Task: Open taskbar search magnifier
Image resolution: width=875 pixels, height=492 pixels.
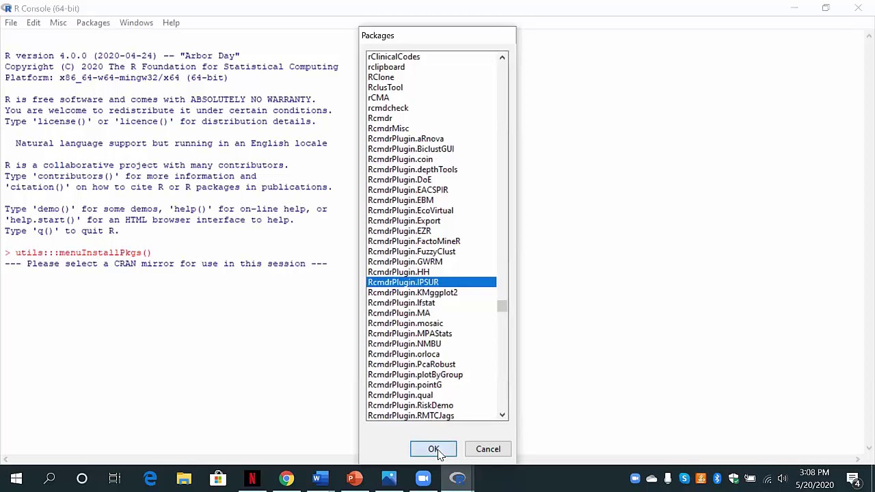Action: click(x=49, y=478)
